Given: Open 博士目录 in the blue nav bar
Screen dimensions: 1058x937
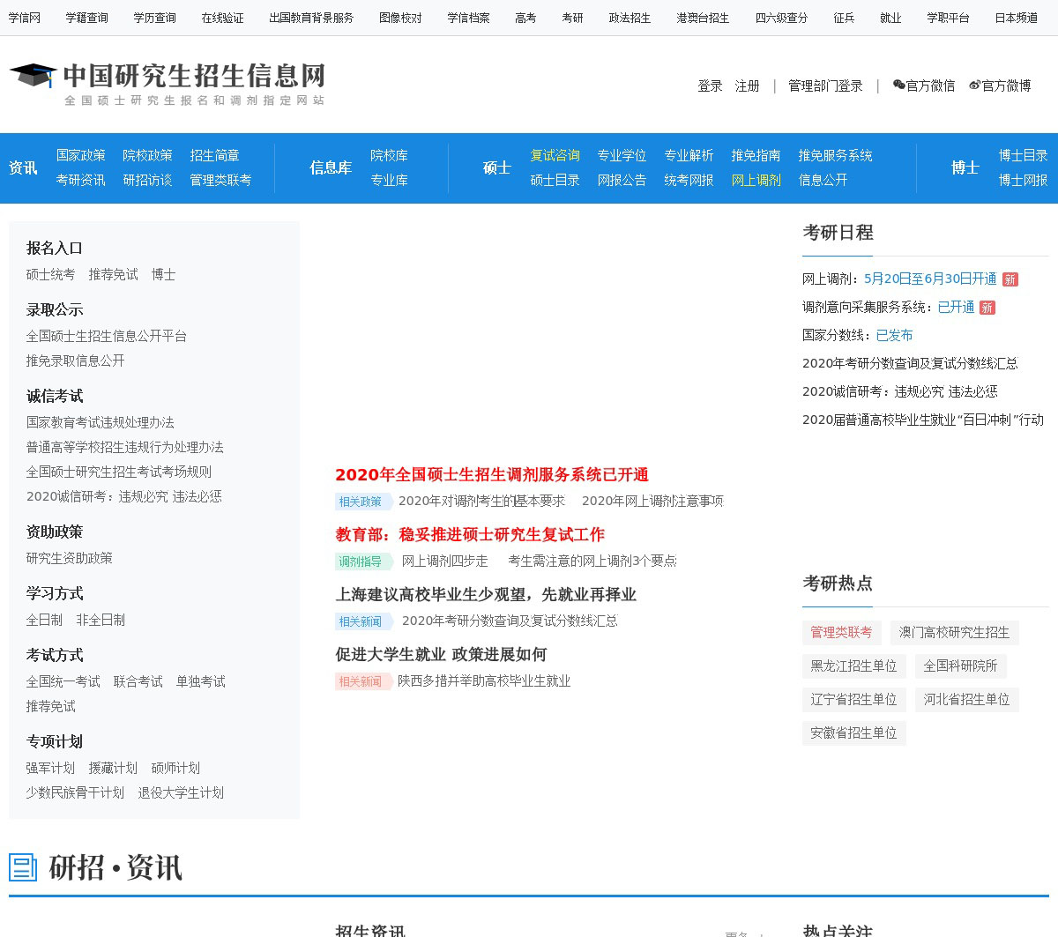Looking at the screenshot, I should point(1023,155).
